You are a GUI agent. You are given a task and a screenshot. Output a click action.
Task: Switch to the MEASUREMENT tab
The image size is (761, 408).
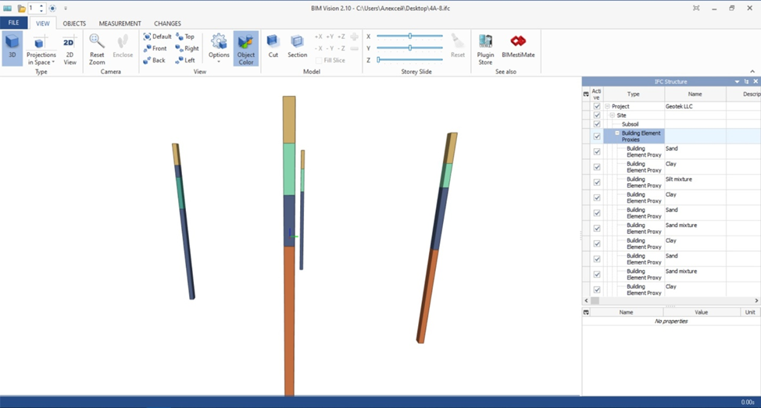tap(120, 23)
